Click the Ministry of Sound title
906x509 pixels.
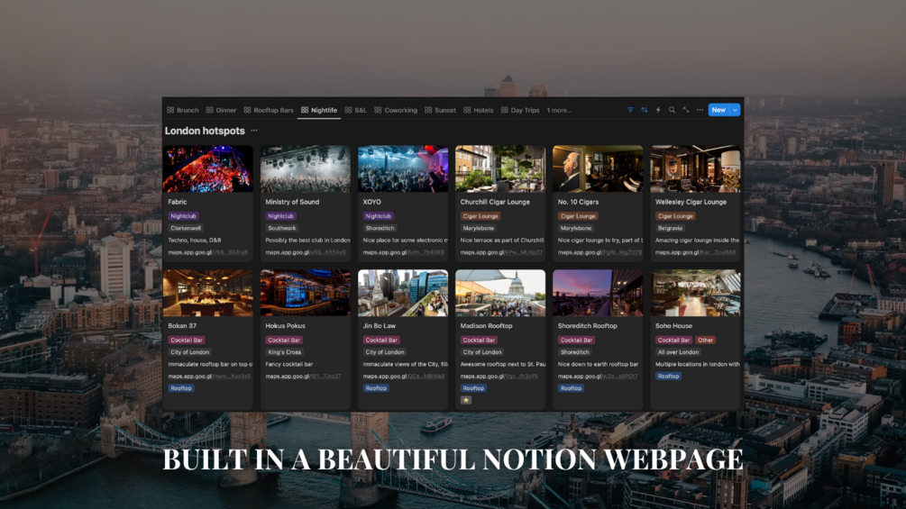pyautogui.click(x=292, y=202)
